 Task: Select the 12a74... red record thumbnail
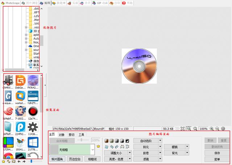tap(33, 113)
